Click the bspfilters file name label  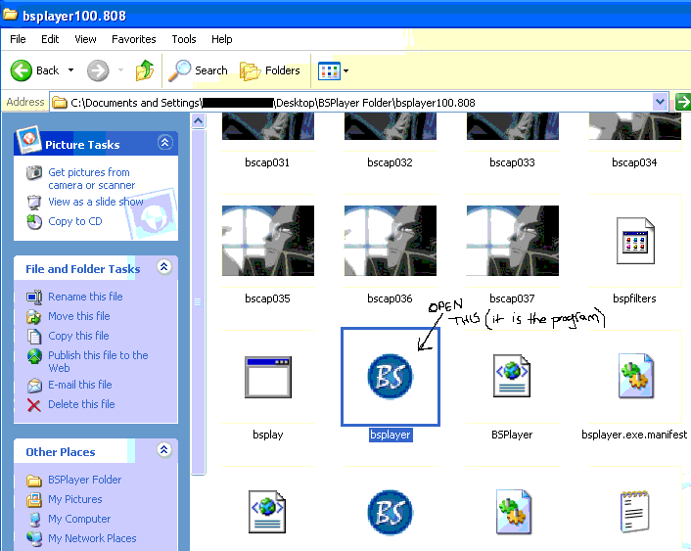[634, 298]
